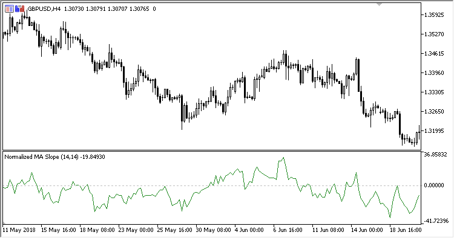Click the 11 Jun 08:00 time label
The height and width of the screenshot is (238, 454).
(328, 230)
